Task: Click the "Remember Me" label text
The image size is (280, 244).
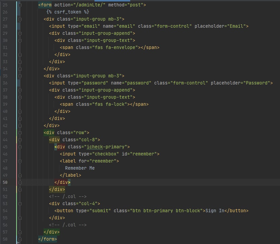Action: point(80,168)
